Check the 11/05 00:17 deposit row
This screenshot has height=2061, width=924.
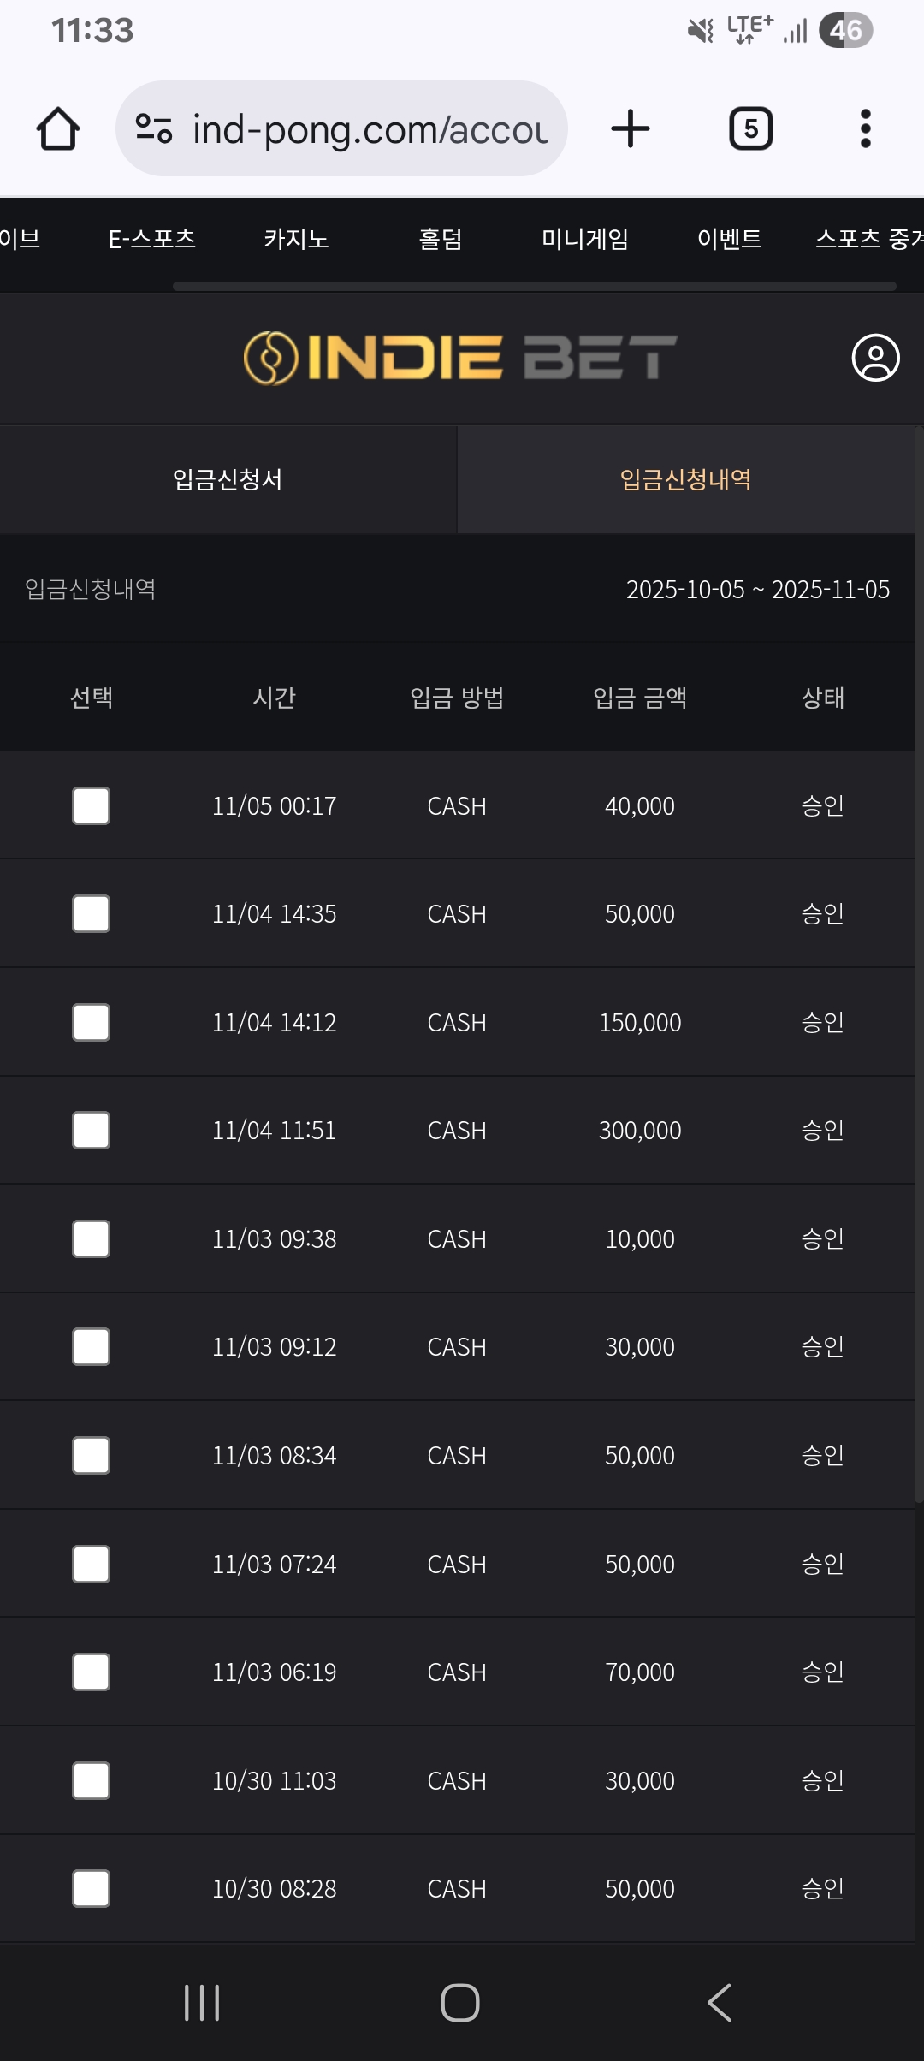(x=91, y=806)
